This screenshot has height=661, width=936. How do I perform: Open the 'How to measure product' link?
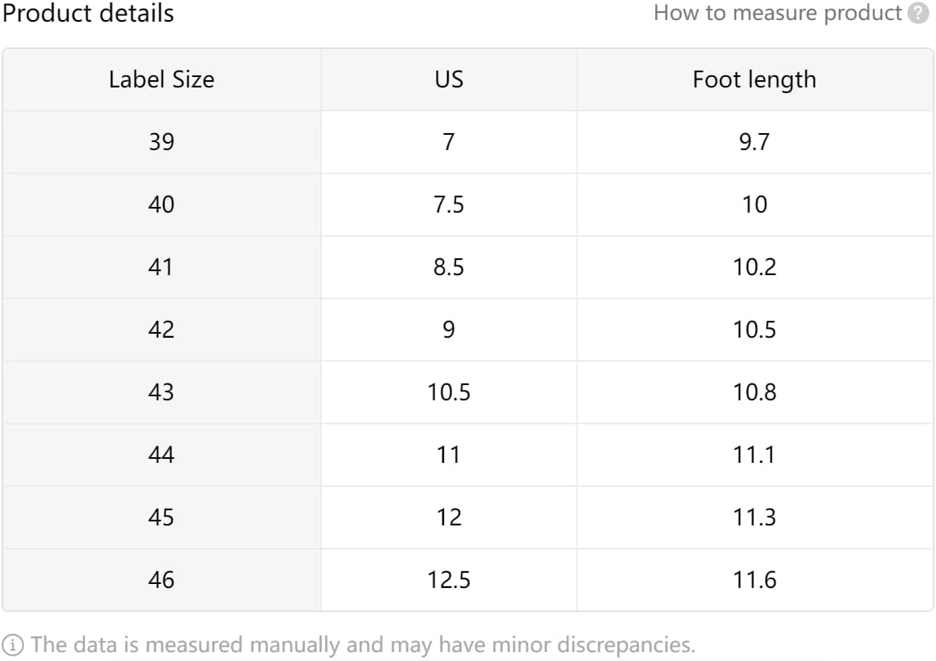(778, 14)
